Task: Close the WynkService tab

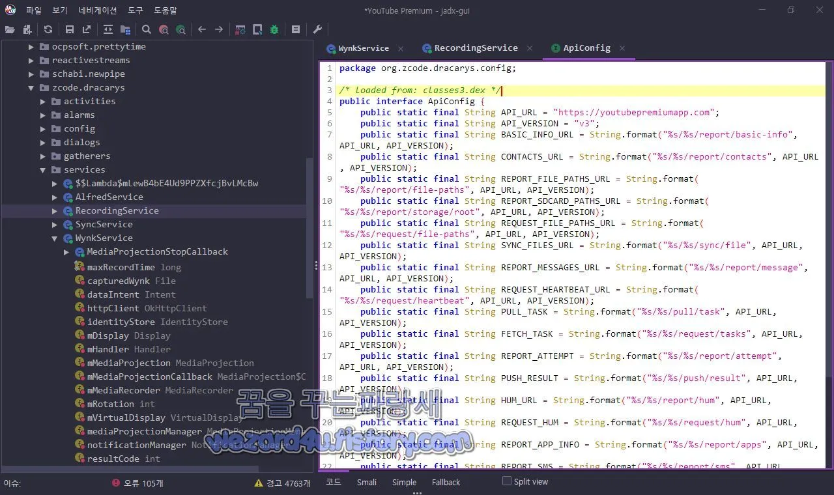Action: pyautogui.click(x=401, y=48)
